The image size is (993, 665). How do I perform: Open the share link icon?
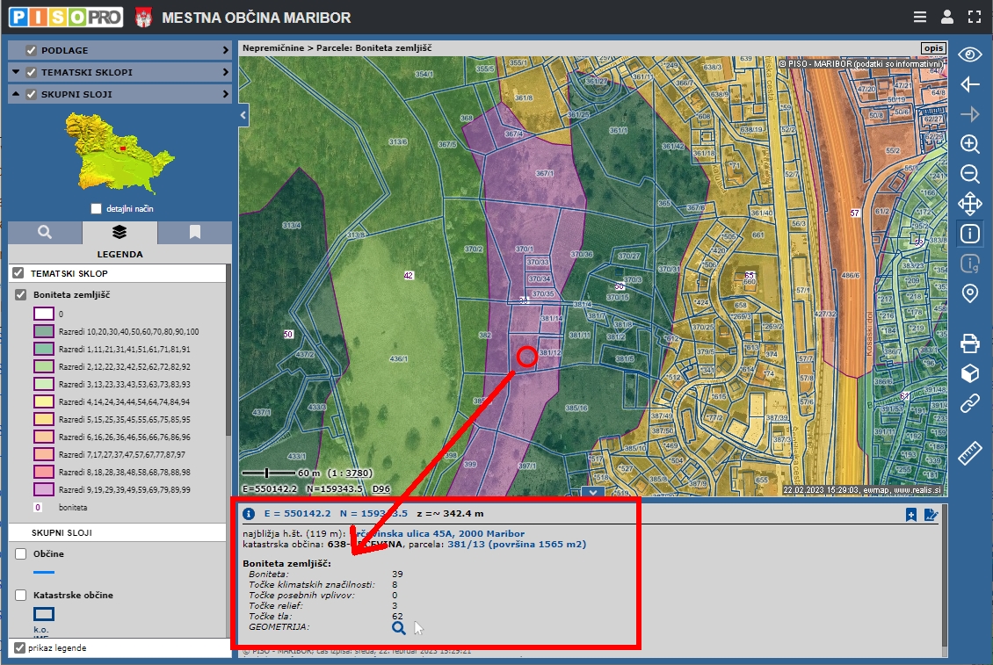[x=969, y=403]
